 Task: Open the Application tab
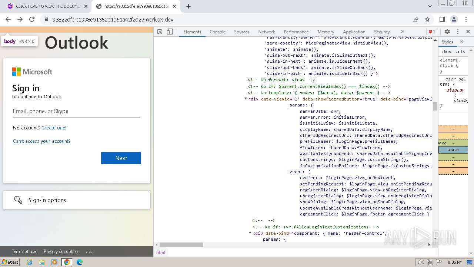(354, 32)
